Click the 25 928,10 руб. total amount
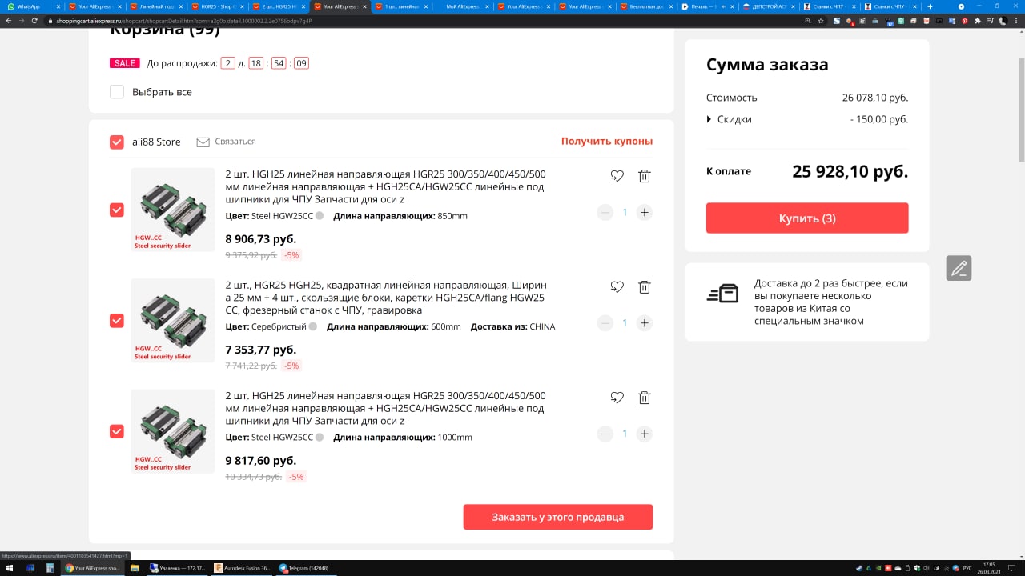This screenshot has width=1025, height=576. [x=850, y=171]
